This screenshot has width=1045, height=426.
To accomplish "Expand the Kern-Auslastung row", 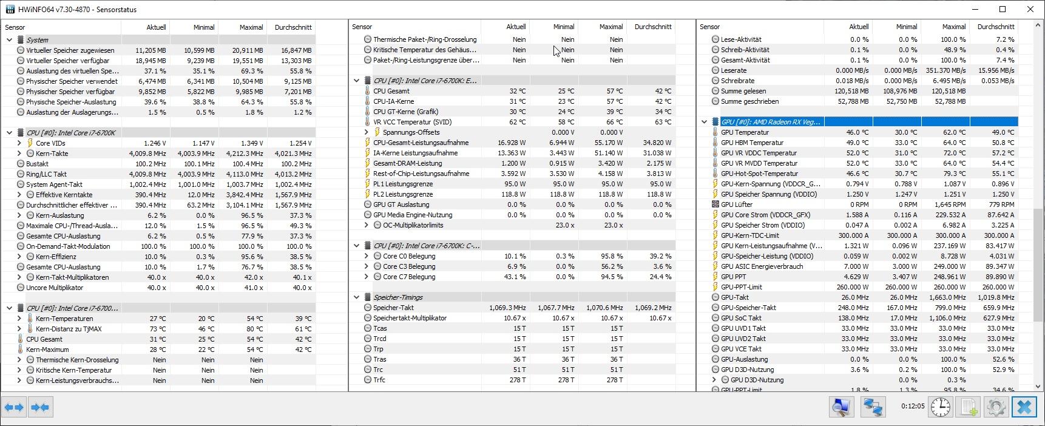I will coord(19,215).
